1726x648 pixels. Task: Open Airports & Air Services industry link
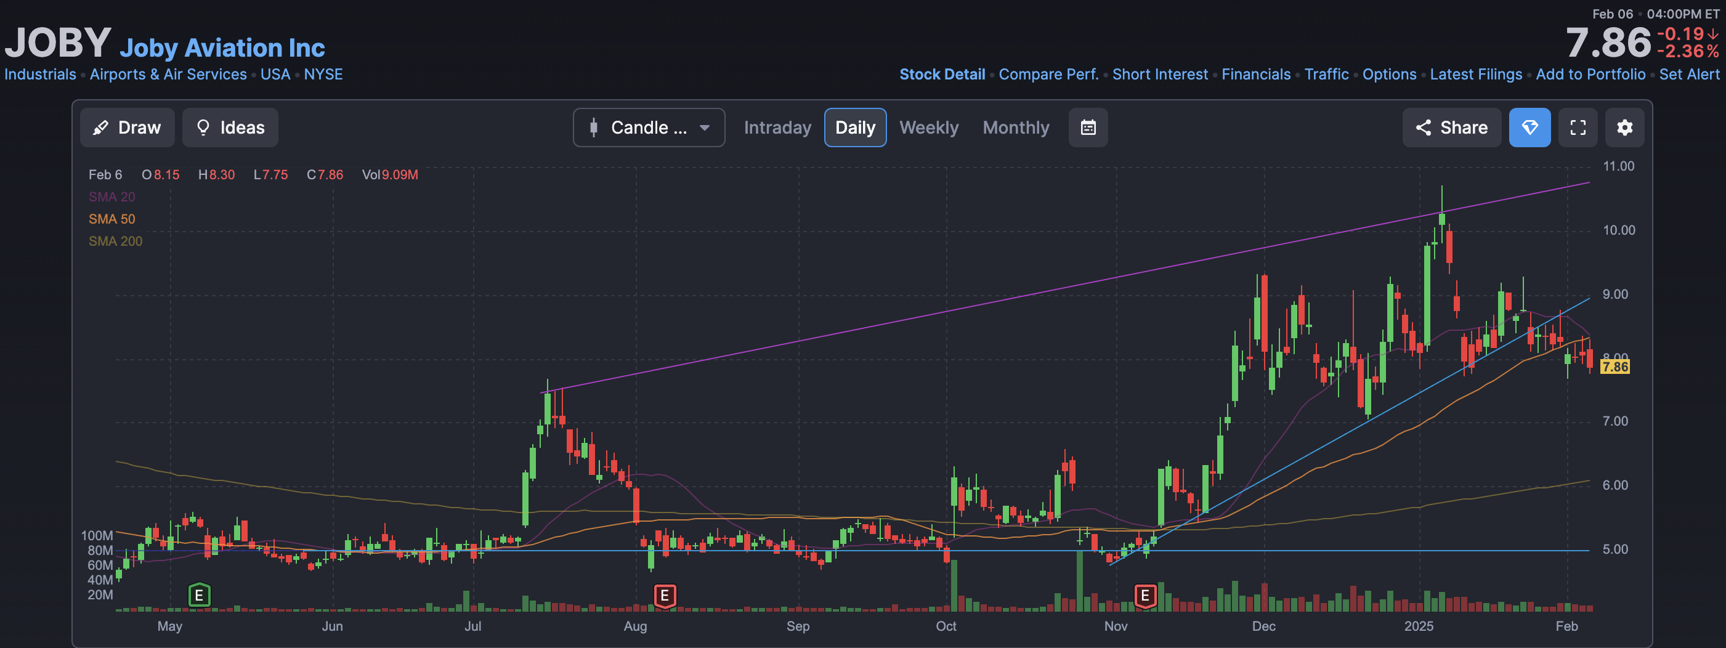point(168,75)
